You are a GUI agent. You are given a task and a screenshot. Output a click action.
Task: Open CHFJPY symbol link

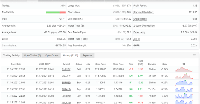66,69
